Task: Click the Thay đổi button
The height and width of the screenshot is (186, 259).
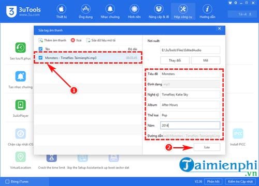Action: point(175,60)
